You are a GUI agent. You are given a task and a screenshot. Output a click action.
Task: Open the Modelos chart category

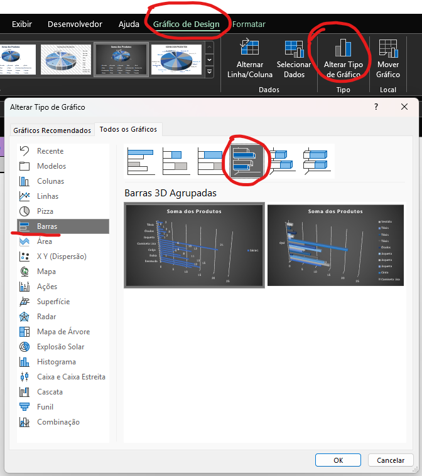(63, 166)
